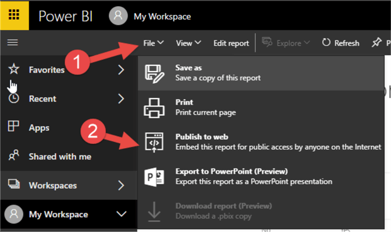This screenshot has width=391, height=232.
Task: Click the Recent clock icon
Action: 15,98
